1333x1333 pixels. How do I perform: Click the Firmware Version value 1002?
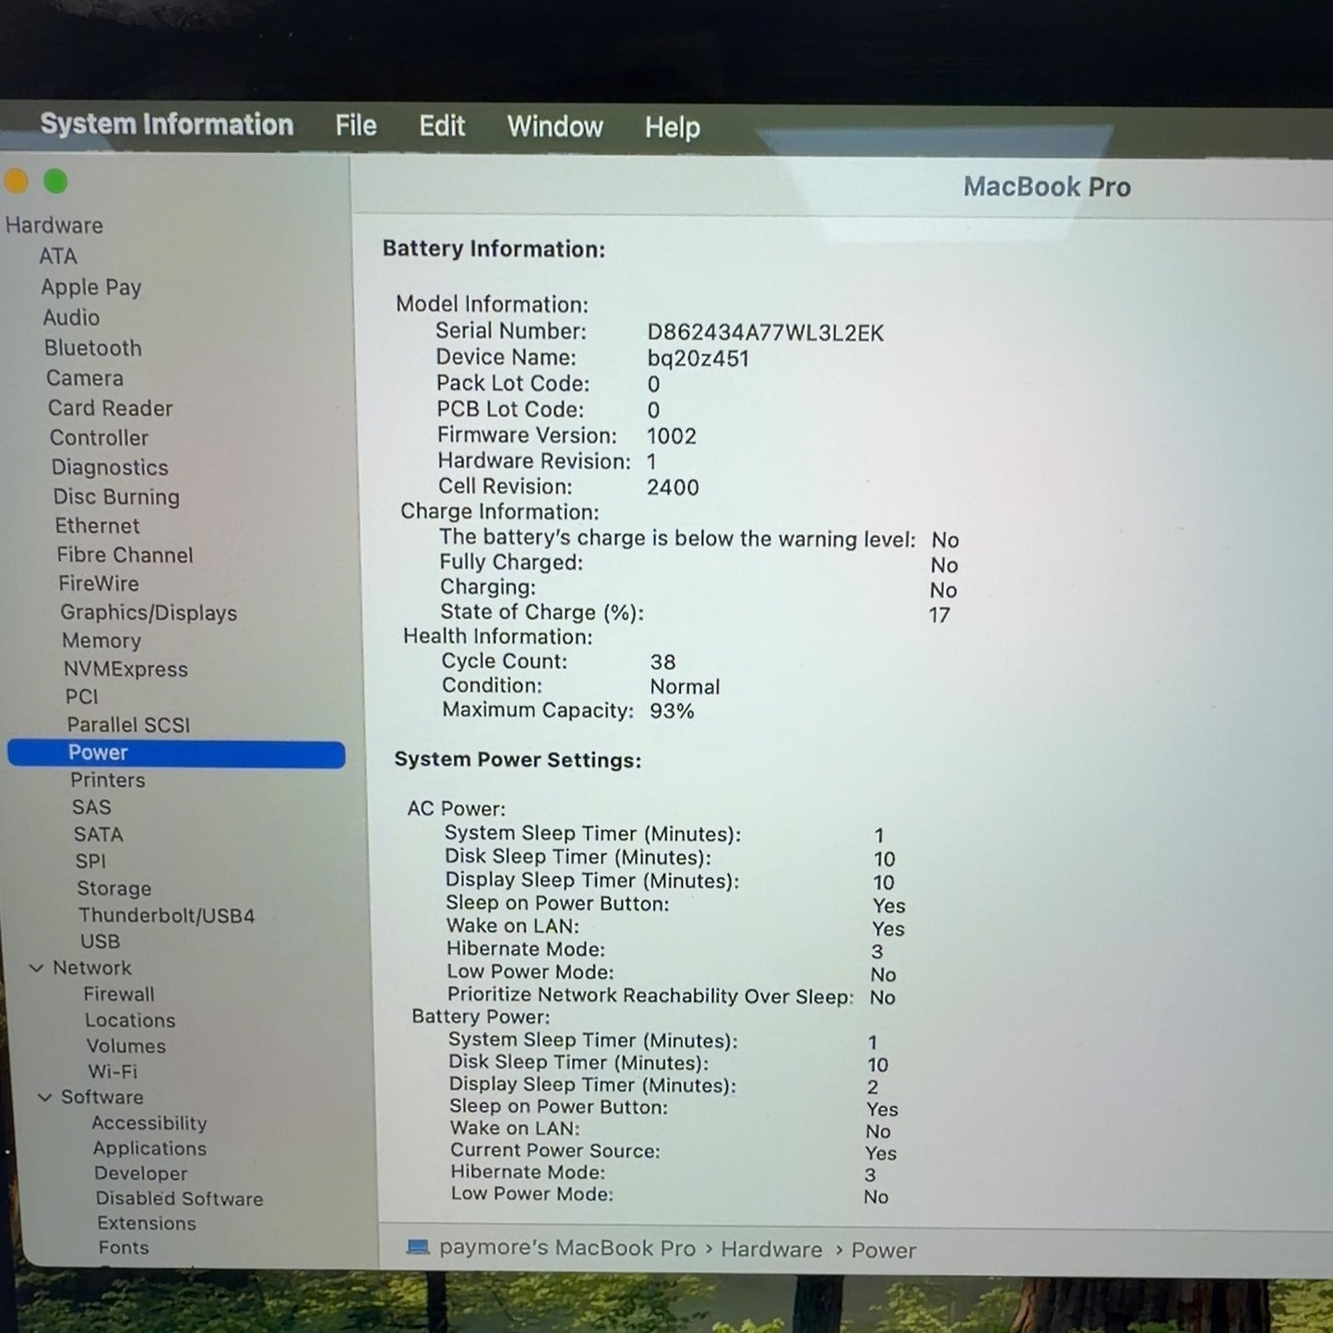click(672, 436)
